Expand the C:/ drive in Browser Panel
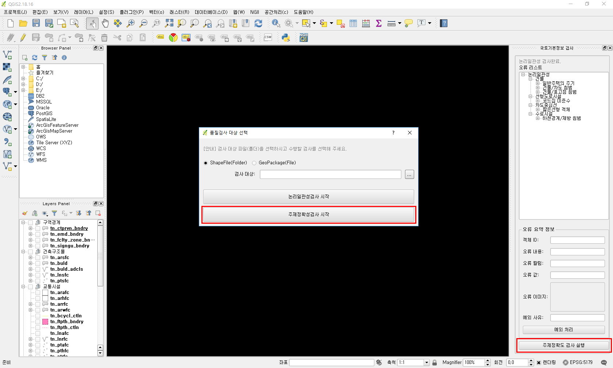The image size is (613, 368). coord(23,79)
